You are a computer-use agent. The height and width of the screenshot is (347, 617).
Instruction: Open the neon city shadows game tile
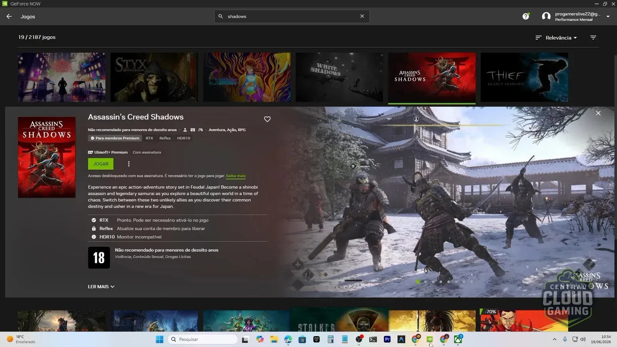coord(62,77)
